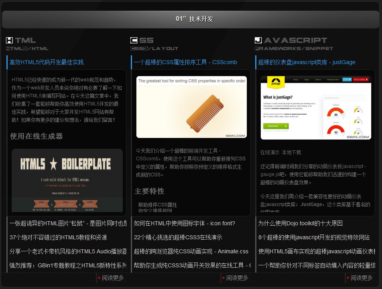Click the red plus icon beside CSS 阅读更多
The image size is (382, 289).
224,278
